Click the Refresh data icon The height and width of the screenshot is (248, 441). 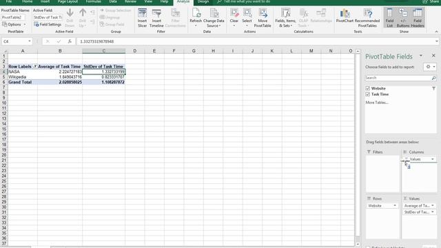(x=196, y=18)
